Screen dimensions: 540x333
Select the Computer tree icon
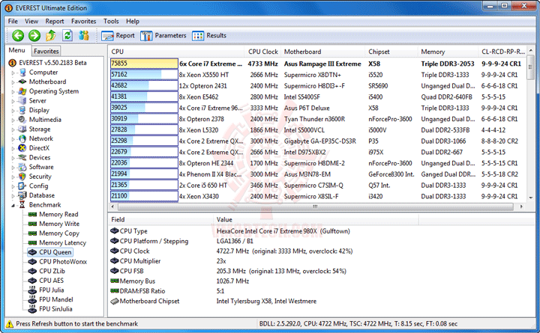(x=22, y=73)
